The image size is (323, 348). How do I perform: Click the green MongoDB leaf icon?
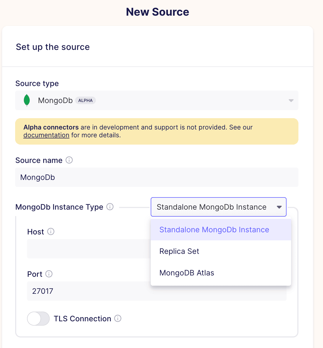tap(27, 100)
